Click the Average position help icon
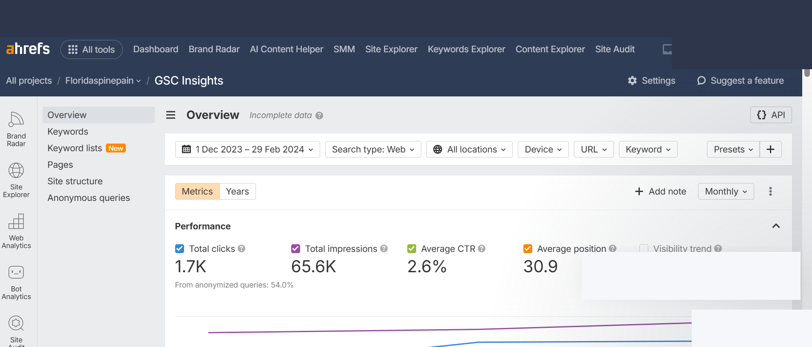Viewport: 812px width, 347px height. click(x=613, y=248)
